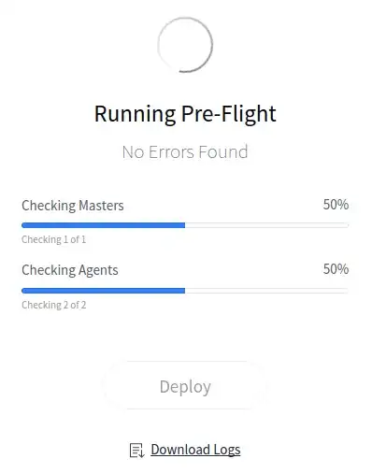Click the Checking 1 of 1 caption
This screenshot has width=372, height=473.
pyautogui.click(x=53, y=239)
